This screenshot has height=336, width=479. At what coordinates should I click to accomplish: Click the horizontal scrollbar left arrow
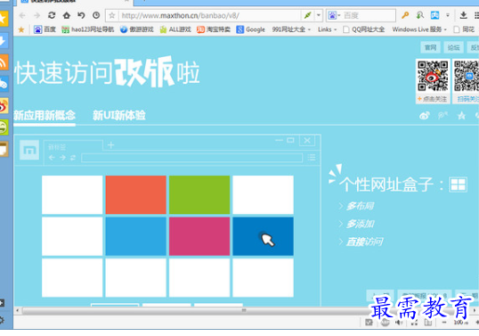[18, 311]
